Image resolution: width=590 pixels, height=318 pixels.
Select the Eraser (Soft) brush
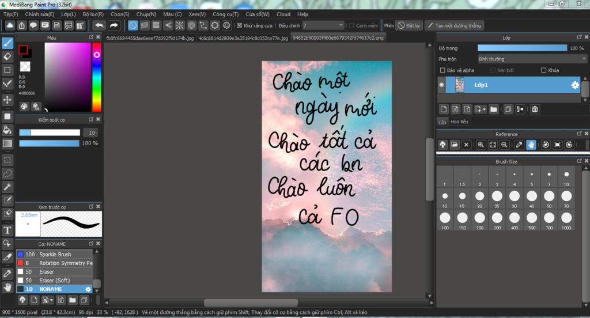55,281
